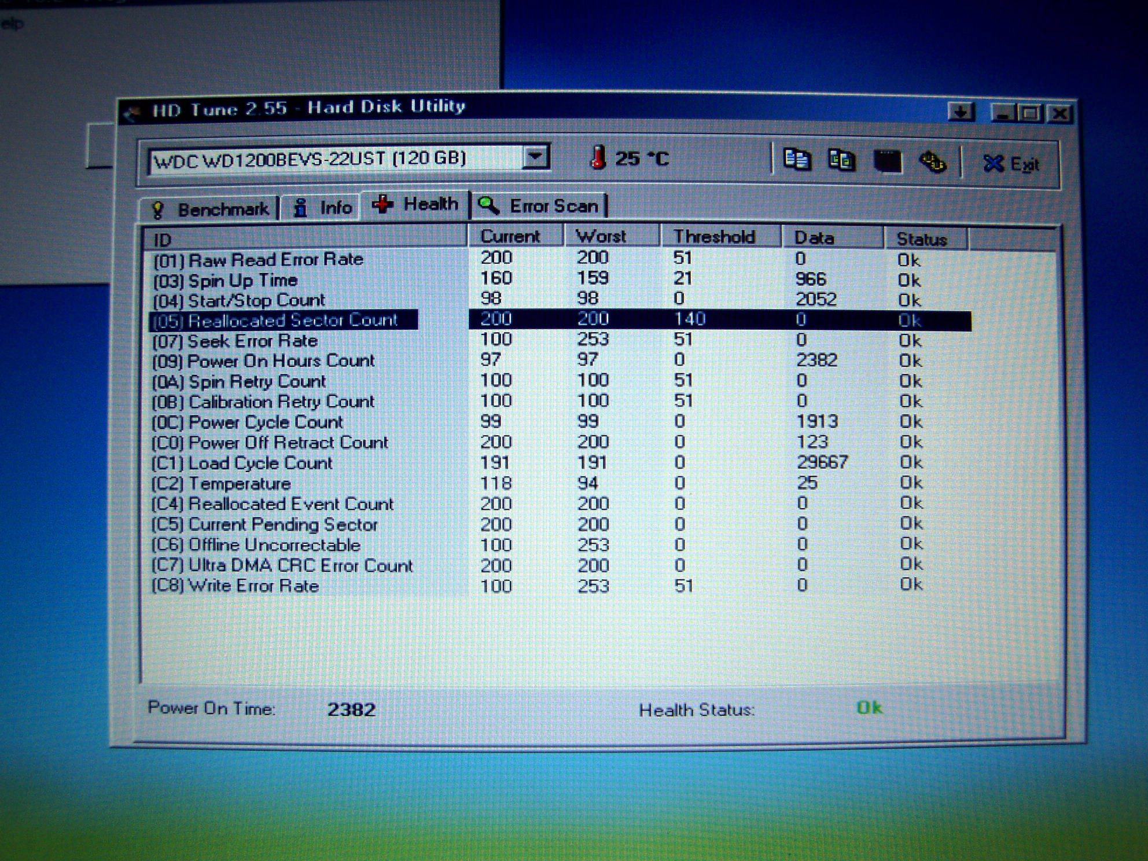The height and width of the screenshot is (861, 1148).
Task: Open the Error Scan tab
Action: 539,205
